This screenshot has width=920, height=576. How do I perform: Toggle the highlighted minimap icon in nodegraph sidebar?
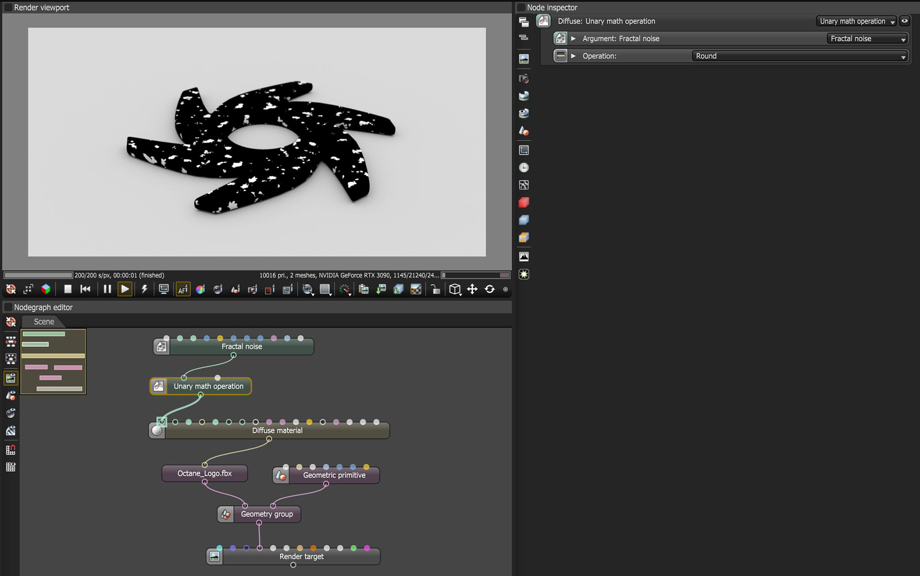11,378
